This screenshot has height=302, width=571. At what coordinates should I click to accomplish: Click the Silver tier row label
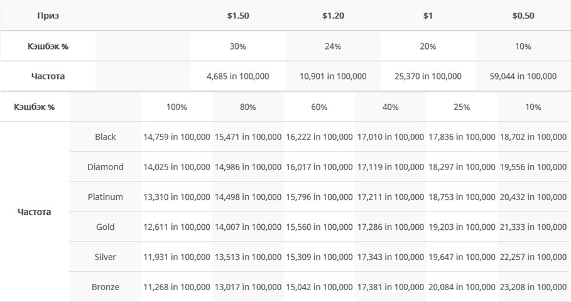pyautogui.click(x=106, y=257)
